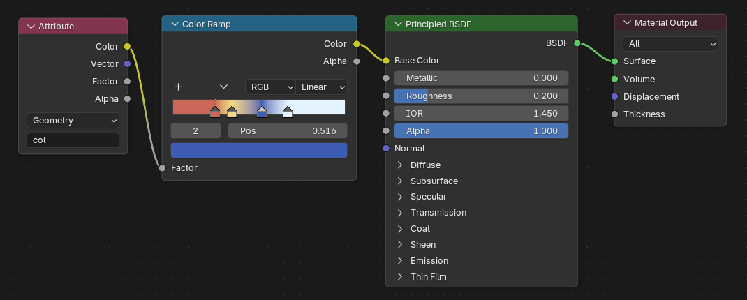The width and height of the screenshot is (747, 300).
Task: Open the Linear interpolation dropdown
Action: [x=322, y=87]
